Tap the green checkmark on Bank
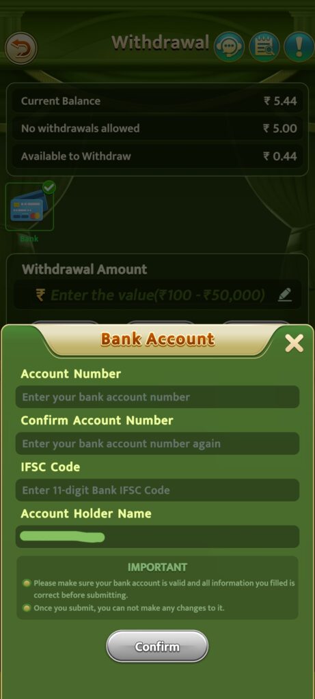This screenshot has width=315, height=699. click(49, 187)
